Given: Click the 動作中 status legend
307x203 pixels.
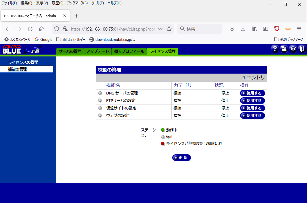Looking at the screenshot, I should (172, 130).
